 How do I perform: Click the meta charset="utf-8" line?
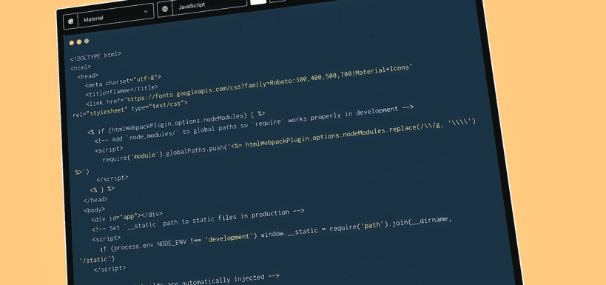point(123,81)
